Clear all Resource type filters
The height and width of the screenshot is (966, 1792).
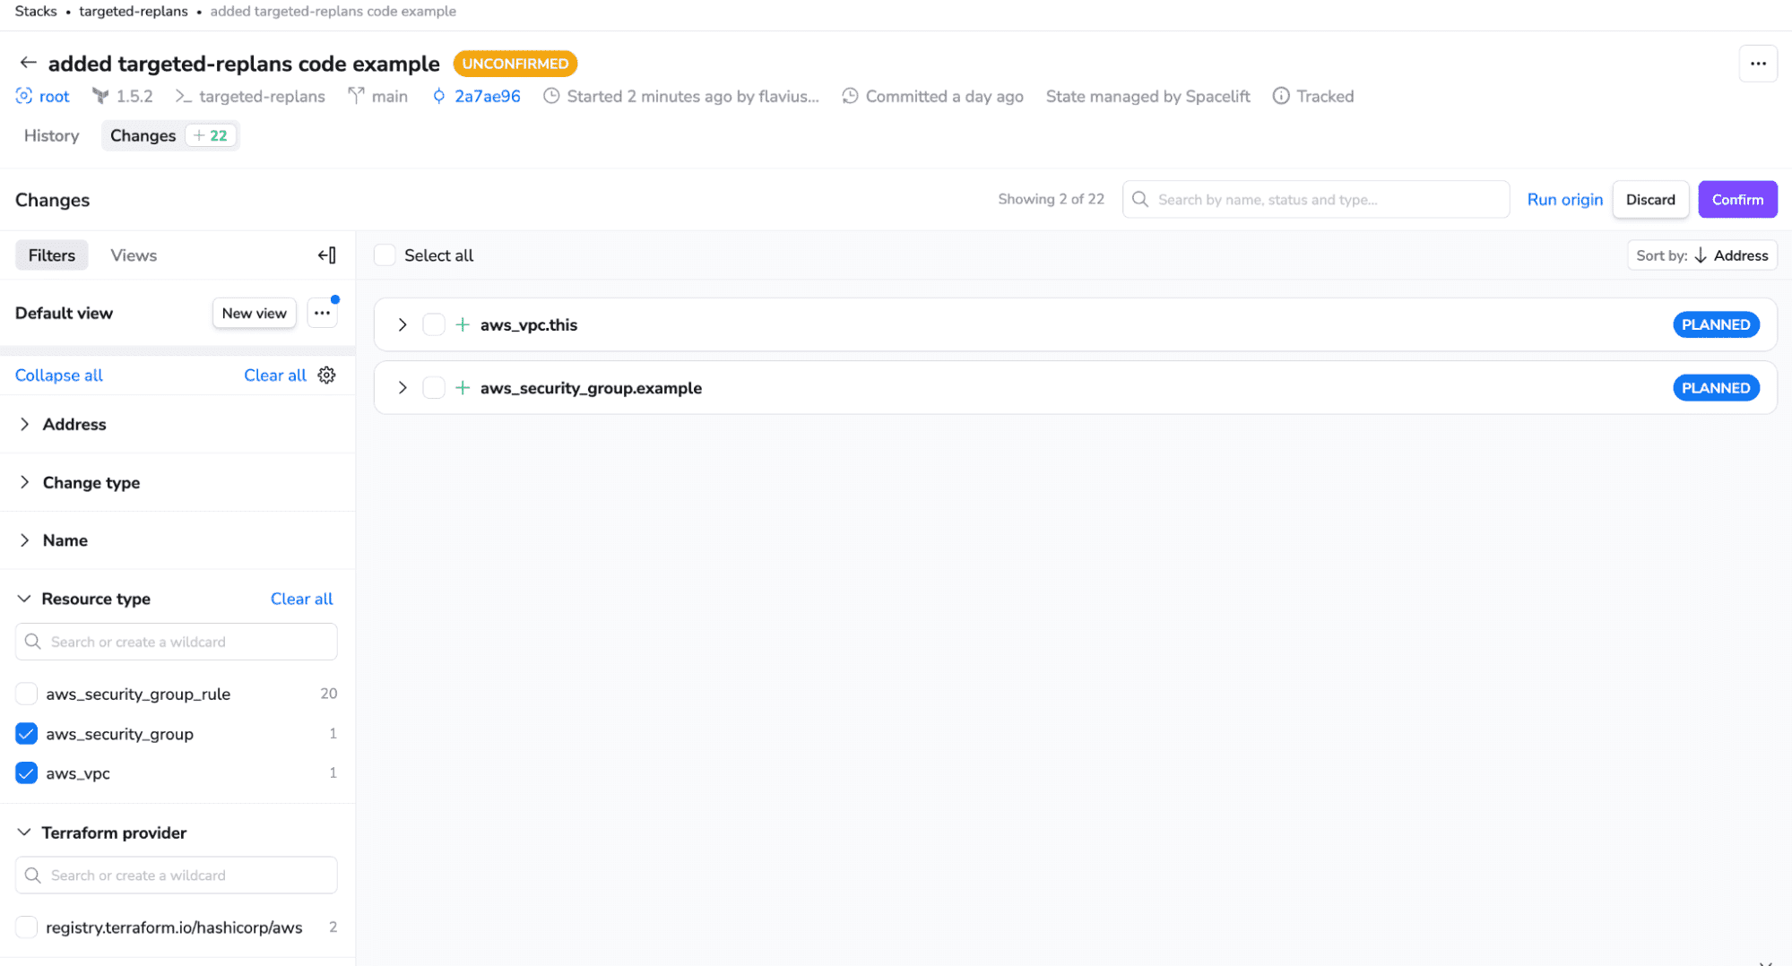point(301,599)
